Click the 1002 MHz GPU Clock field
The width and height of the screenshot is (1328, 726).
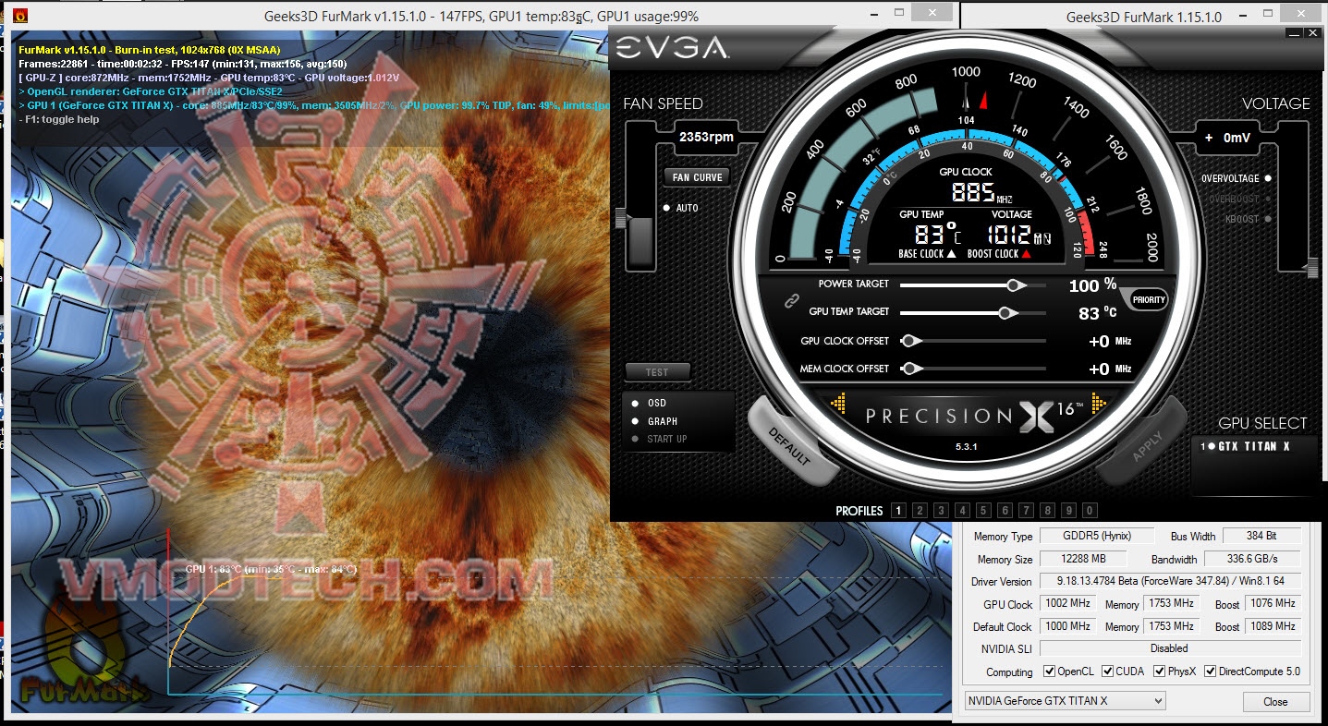tap(1067, 603)
